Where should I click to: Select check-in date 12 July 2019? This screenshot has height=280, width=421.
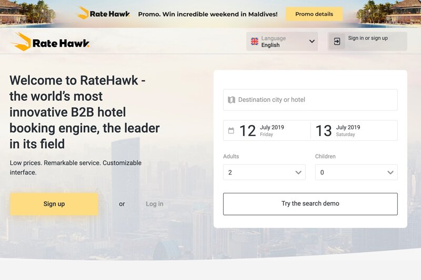tap(267, 130)
